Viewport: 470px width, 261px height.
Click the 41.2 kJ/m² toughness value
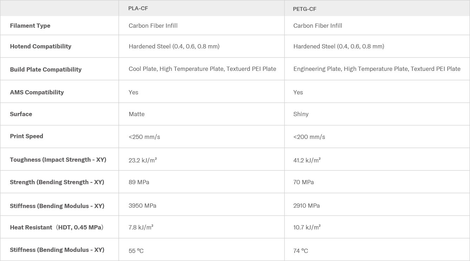click(307, 160)
